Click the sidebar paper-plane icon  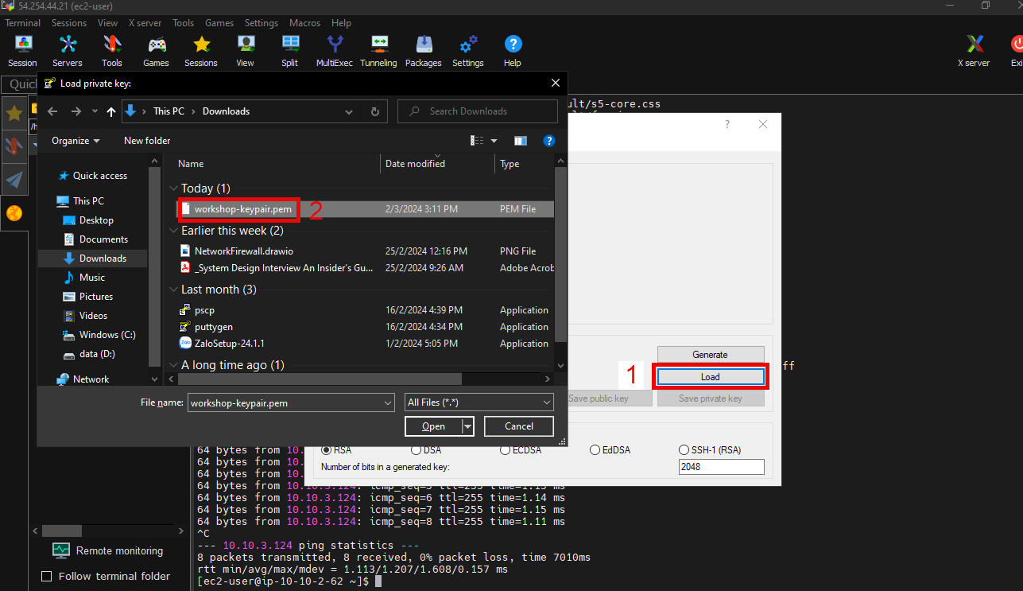[14, 180]
